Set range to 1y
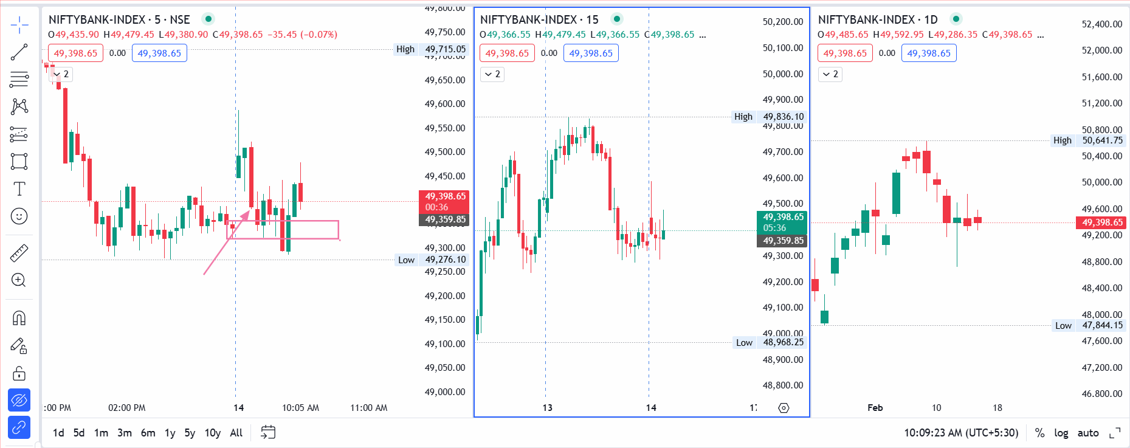 click(x=170, y=433)
